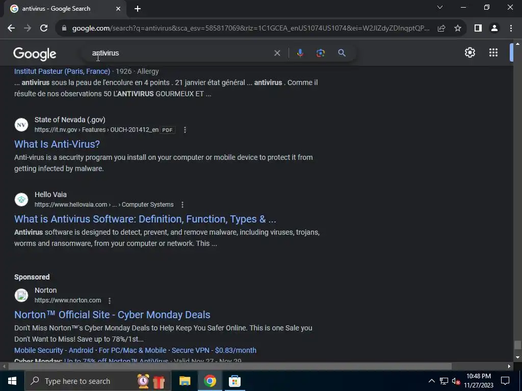Open Secure VPN - $0.83/month sitelink
The height and width of the screenshot is (391, 522).
click(x=214, y=350)
